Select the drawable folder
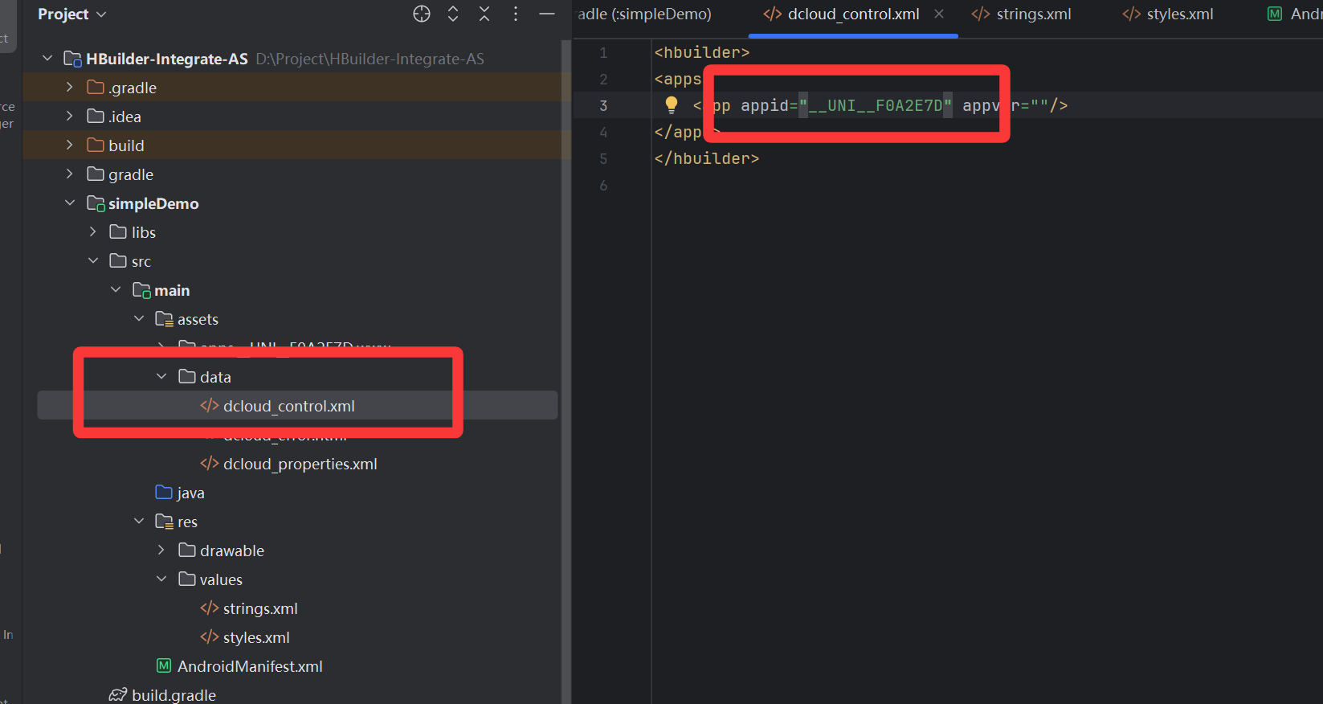1323x704 pixels. click(x=232, y=551)
